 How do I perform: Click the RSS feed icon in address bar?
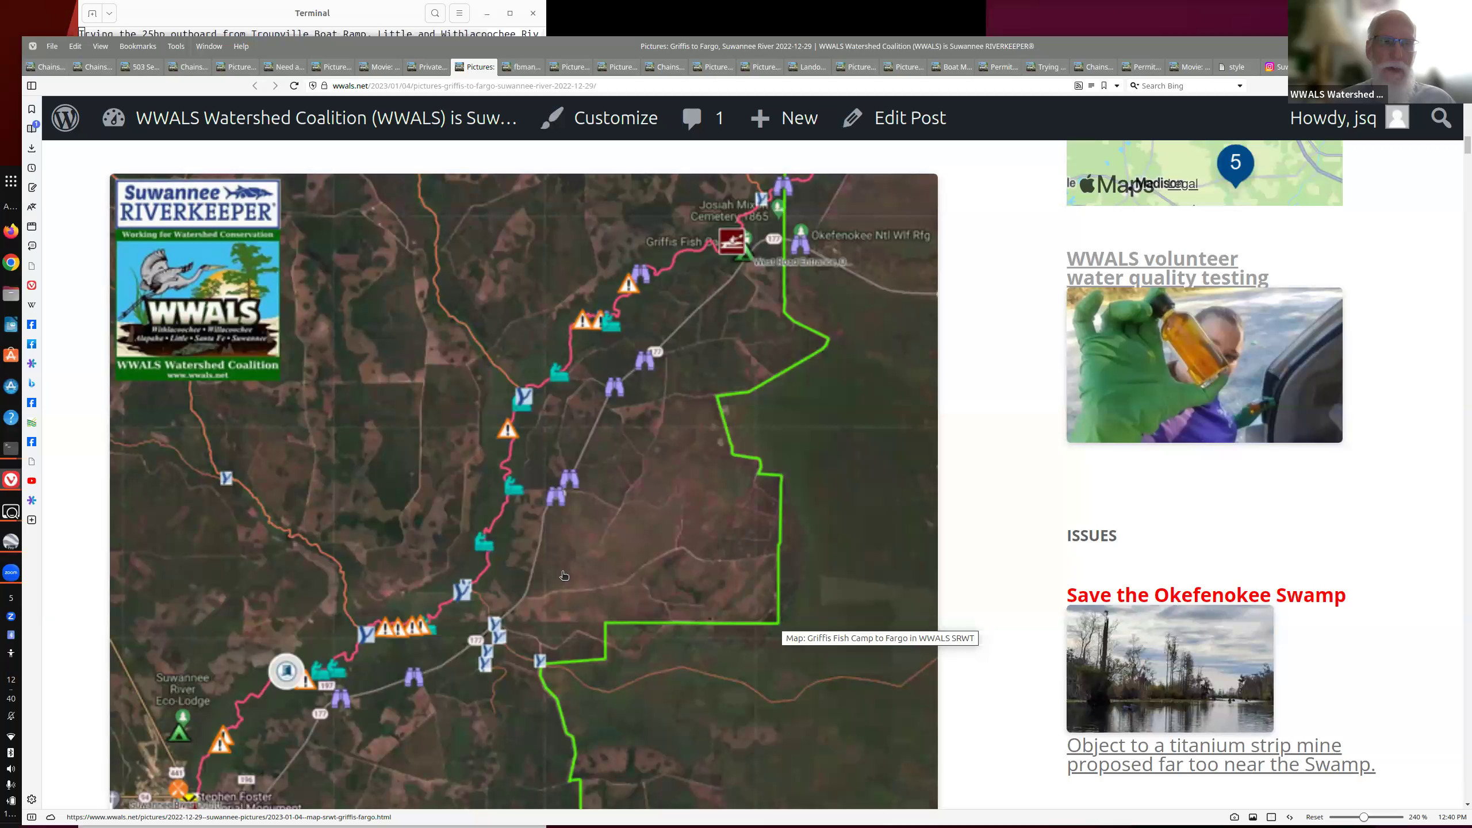click(x=1078, y=86)
